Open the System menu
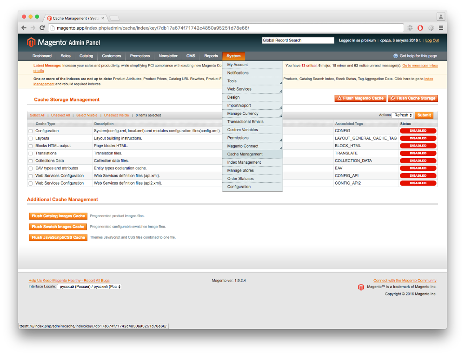The height and width of the screenshot is (355, 465). (233, 56)
